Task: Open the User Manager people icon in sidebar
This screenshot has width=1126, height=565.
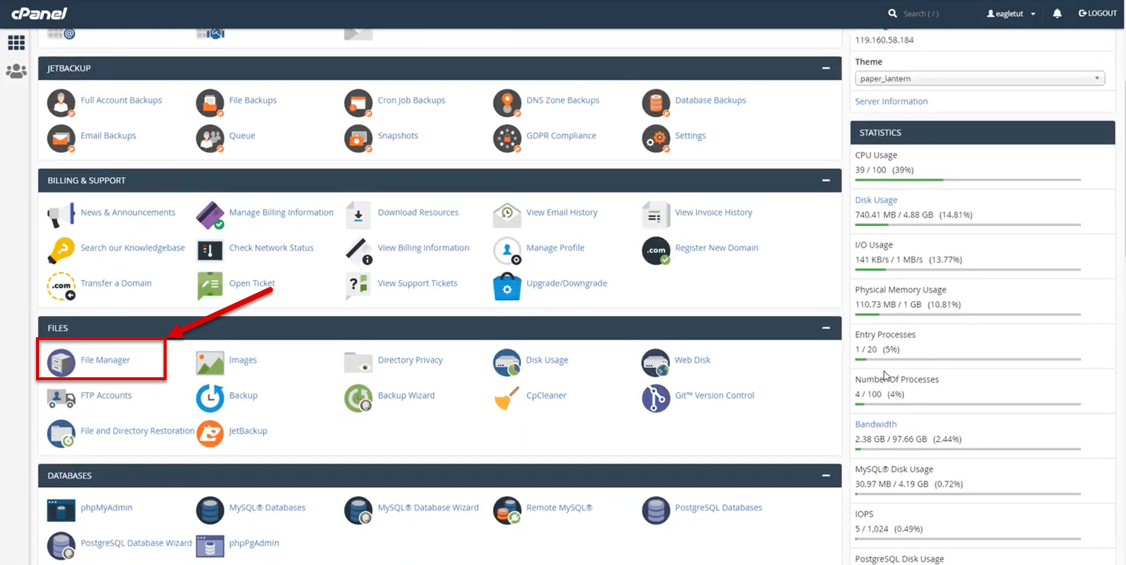Action: click(17, 71)
